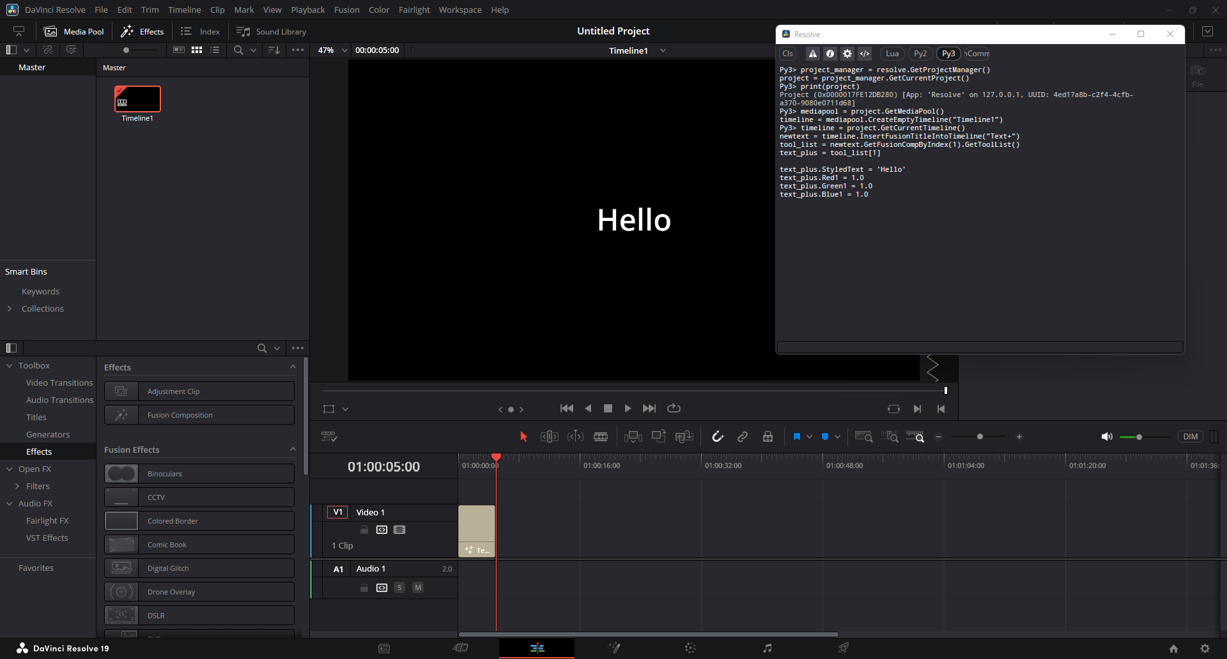Switch console to Lua tab
The height and width of the screenshot is (659, 1227).
892,54
